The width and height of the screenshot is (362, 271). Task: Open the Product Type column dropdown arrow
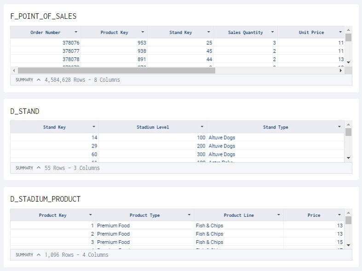point(189,215)
